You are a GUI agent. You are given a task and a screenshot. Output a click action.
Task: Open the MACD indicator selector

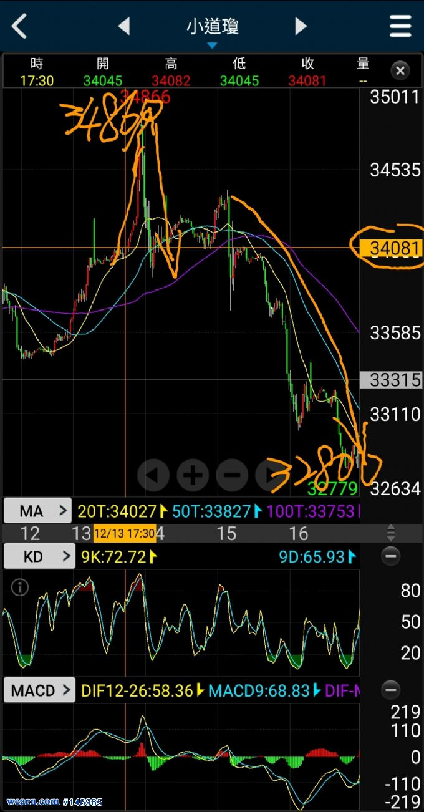pyautogui.click(x=39, y=690)
